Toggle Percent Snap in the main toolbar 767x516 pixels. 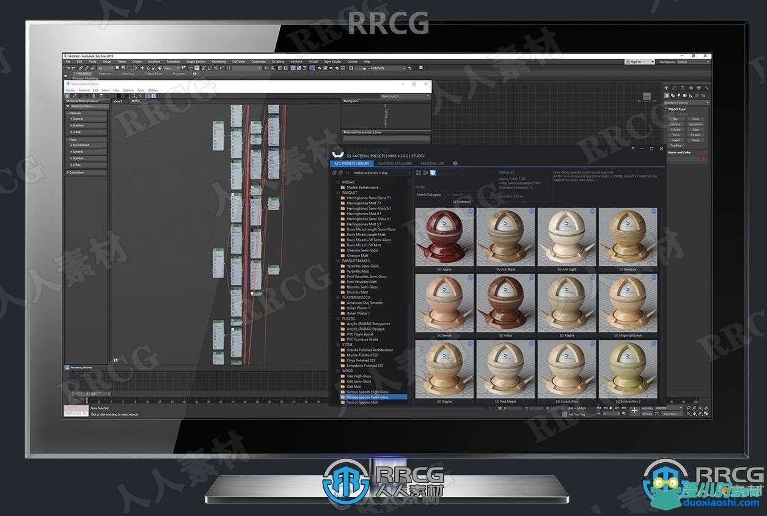[x=216, y=68]
